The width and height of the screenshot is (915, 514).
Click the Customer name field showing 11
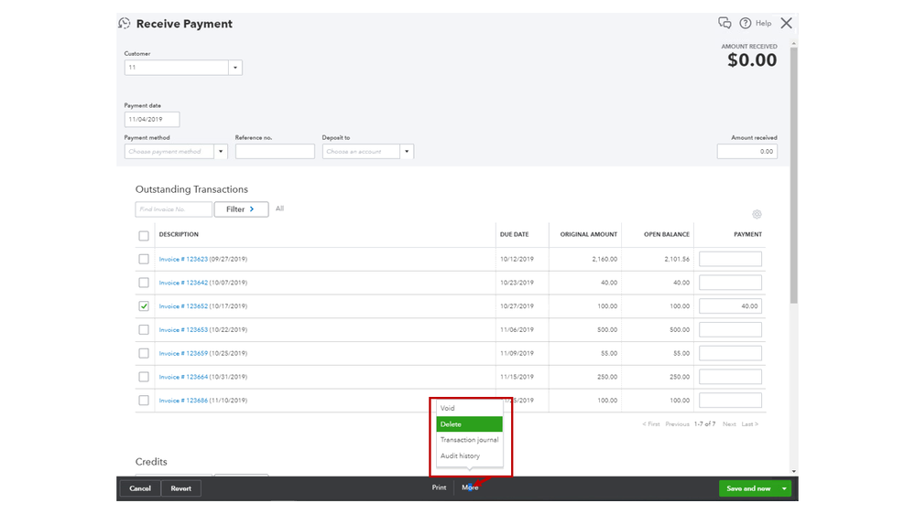coord(176,68)
